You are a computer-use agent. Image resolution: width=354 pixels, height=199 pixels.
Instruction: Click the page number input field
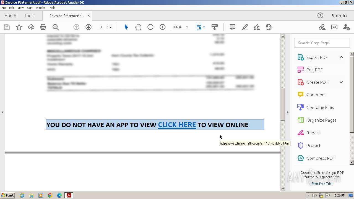point(101,27)
